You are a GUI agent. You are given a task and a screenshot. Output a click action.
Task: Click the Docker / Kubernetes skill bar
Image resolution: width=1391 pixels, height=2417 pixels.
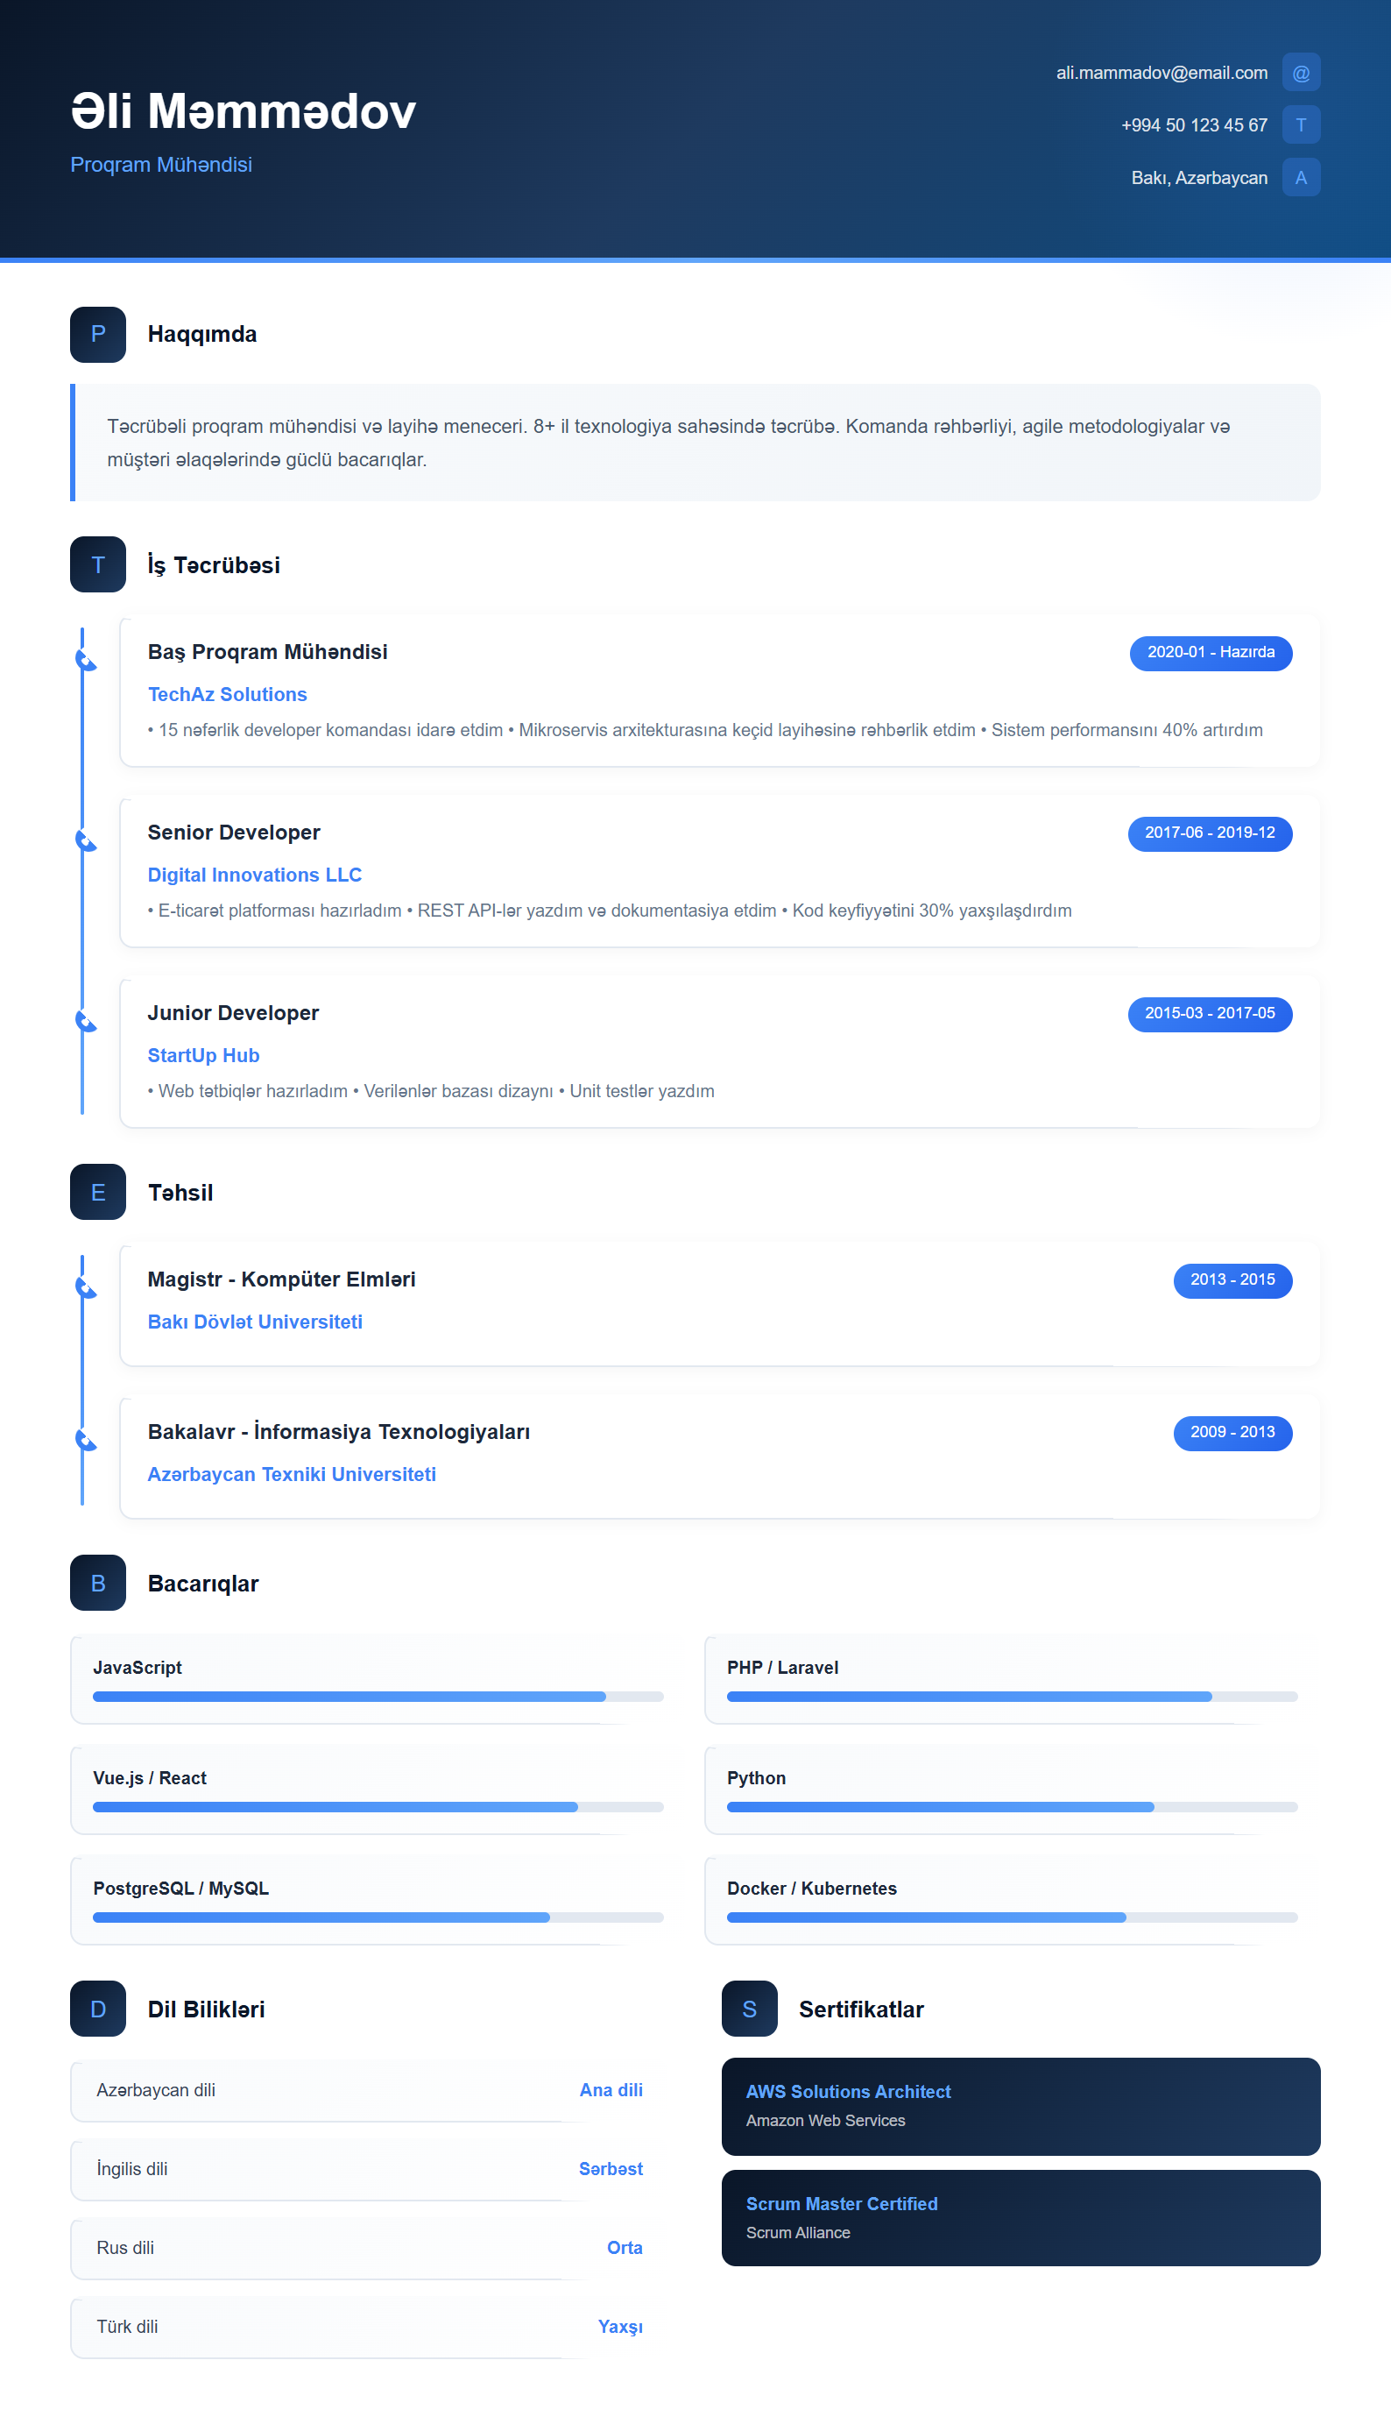click(1012, 1917)
